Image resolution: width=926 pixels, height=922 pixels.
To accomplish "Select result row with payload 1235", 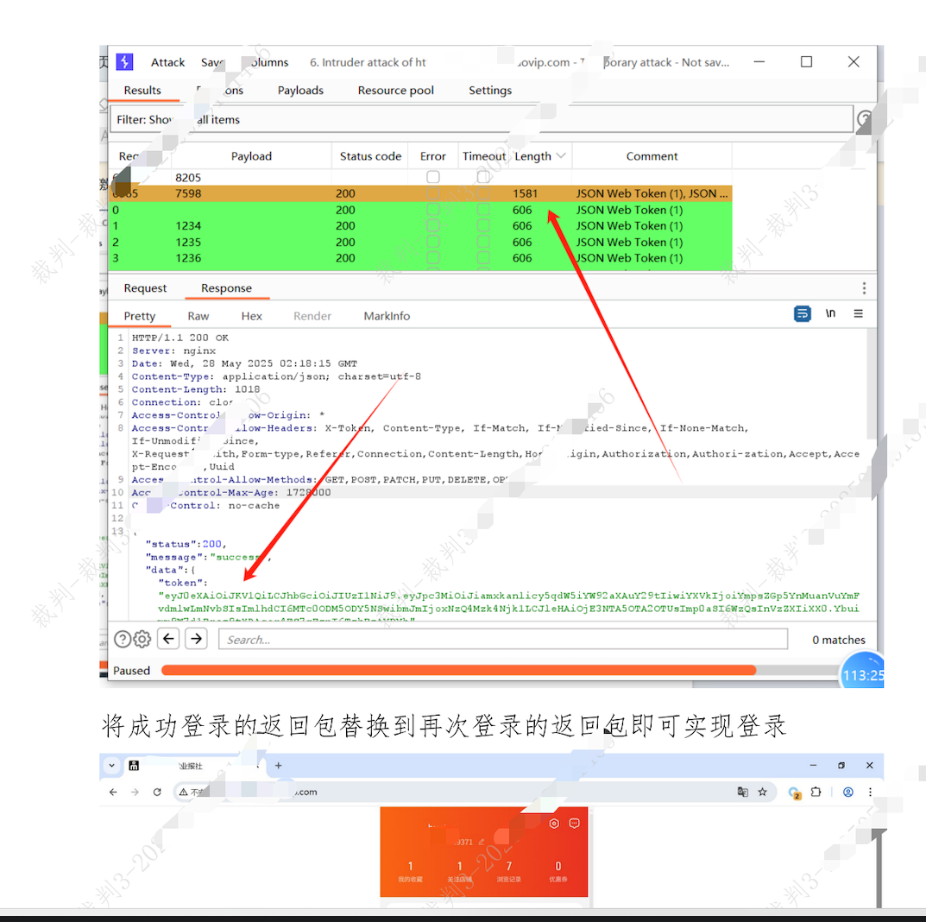I will coord(420,243).
